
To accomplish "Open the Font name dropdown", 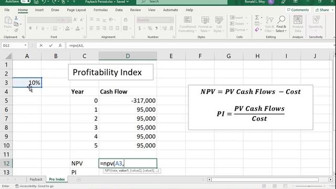I will click(x=58, y=20).
